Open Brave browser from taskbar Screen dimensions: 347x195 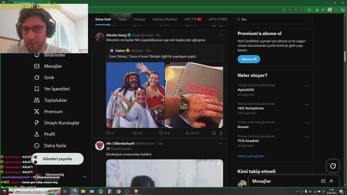click(x=136, y=191)
